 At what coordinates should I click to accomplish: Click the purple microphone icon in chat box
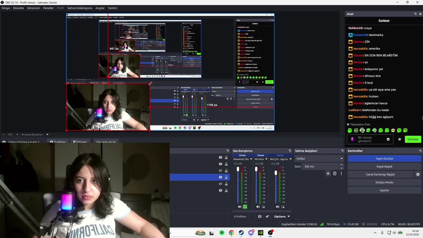pyautogui.click(x=352, y=139)
